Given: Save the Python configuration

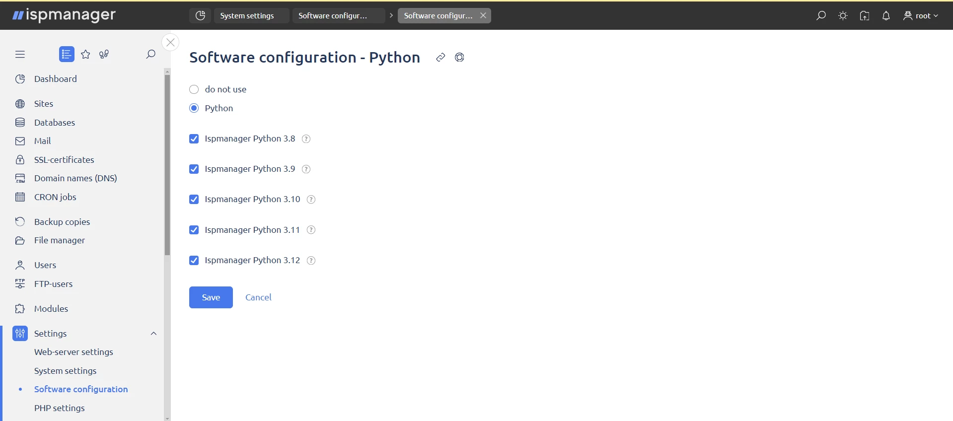Looking at the screenshot, I should 211,297.
